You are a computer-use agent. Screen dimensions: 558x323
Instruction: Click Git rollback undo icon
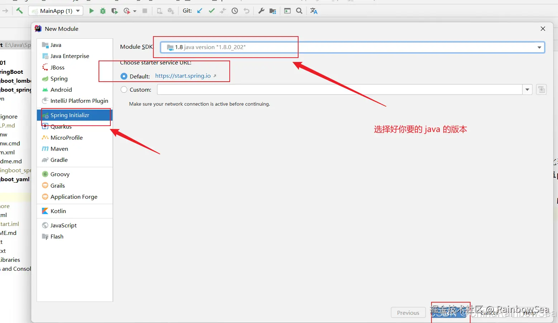click(x=247, y=11)
